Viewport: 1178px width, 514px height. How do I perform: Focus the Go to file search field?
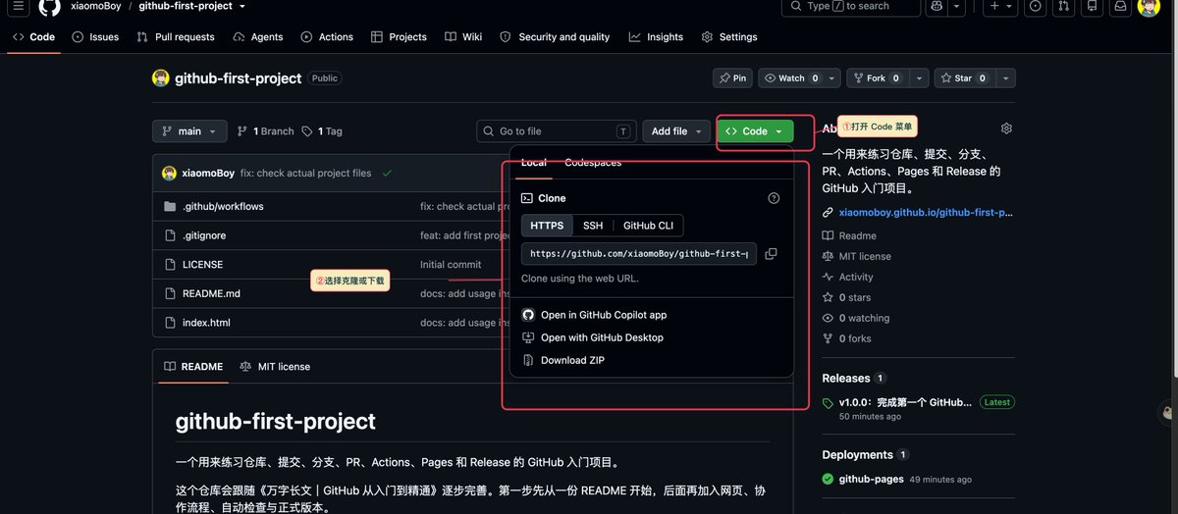coord(557,131)
